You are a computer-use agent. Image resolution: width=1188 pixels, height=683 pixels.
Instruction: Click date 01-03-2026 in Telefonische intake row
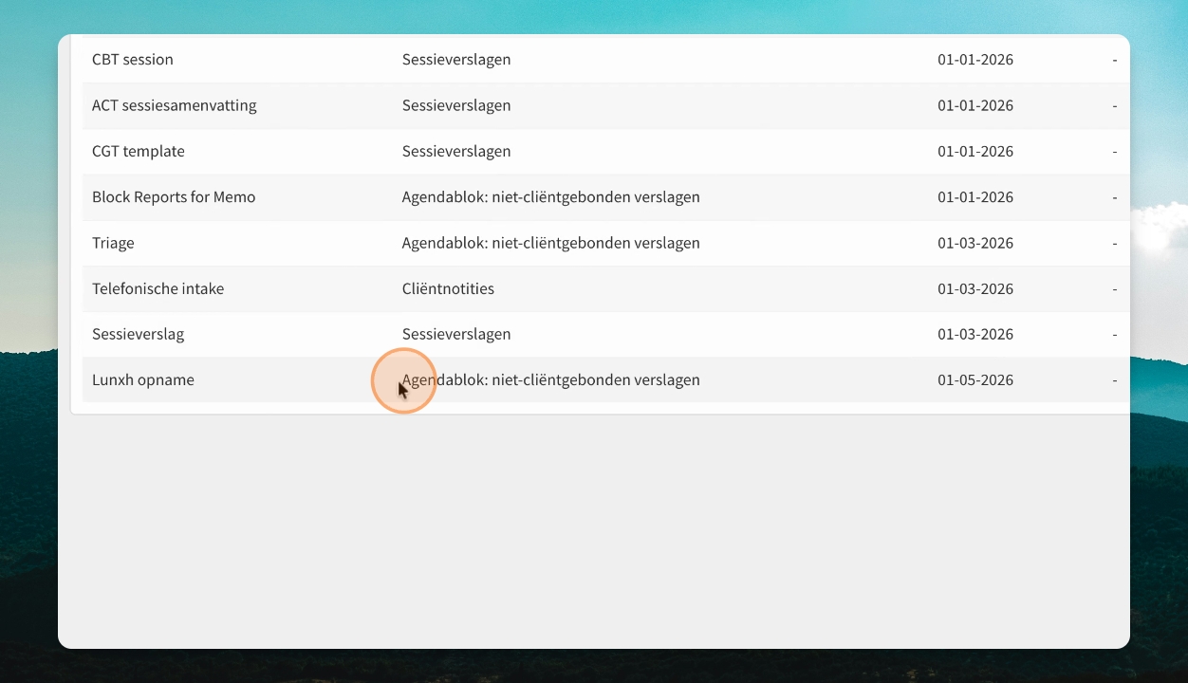click(975, 288)
